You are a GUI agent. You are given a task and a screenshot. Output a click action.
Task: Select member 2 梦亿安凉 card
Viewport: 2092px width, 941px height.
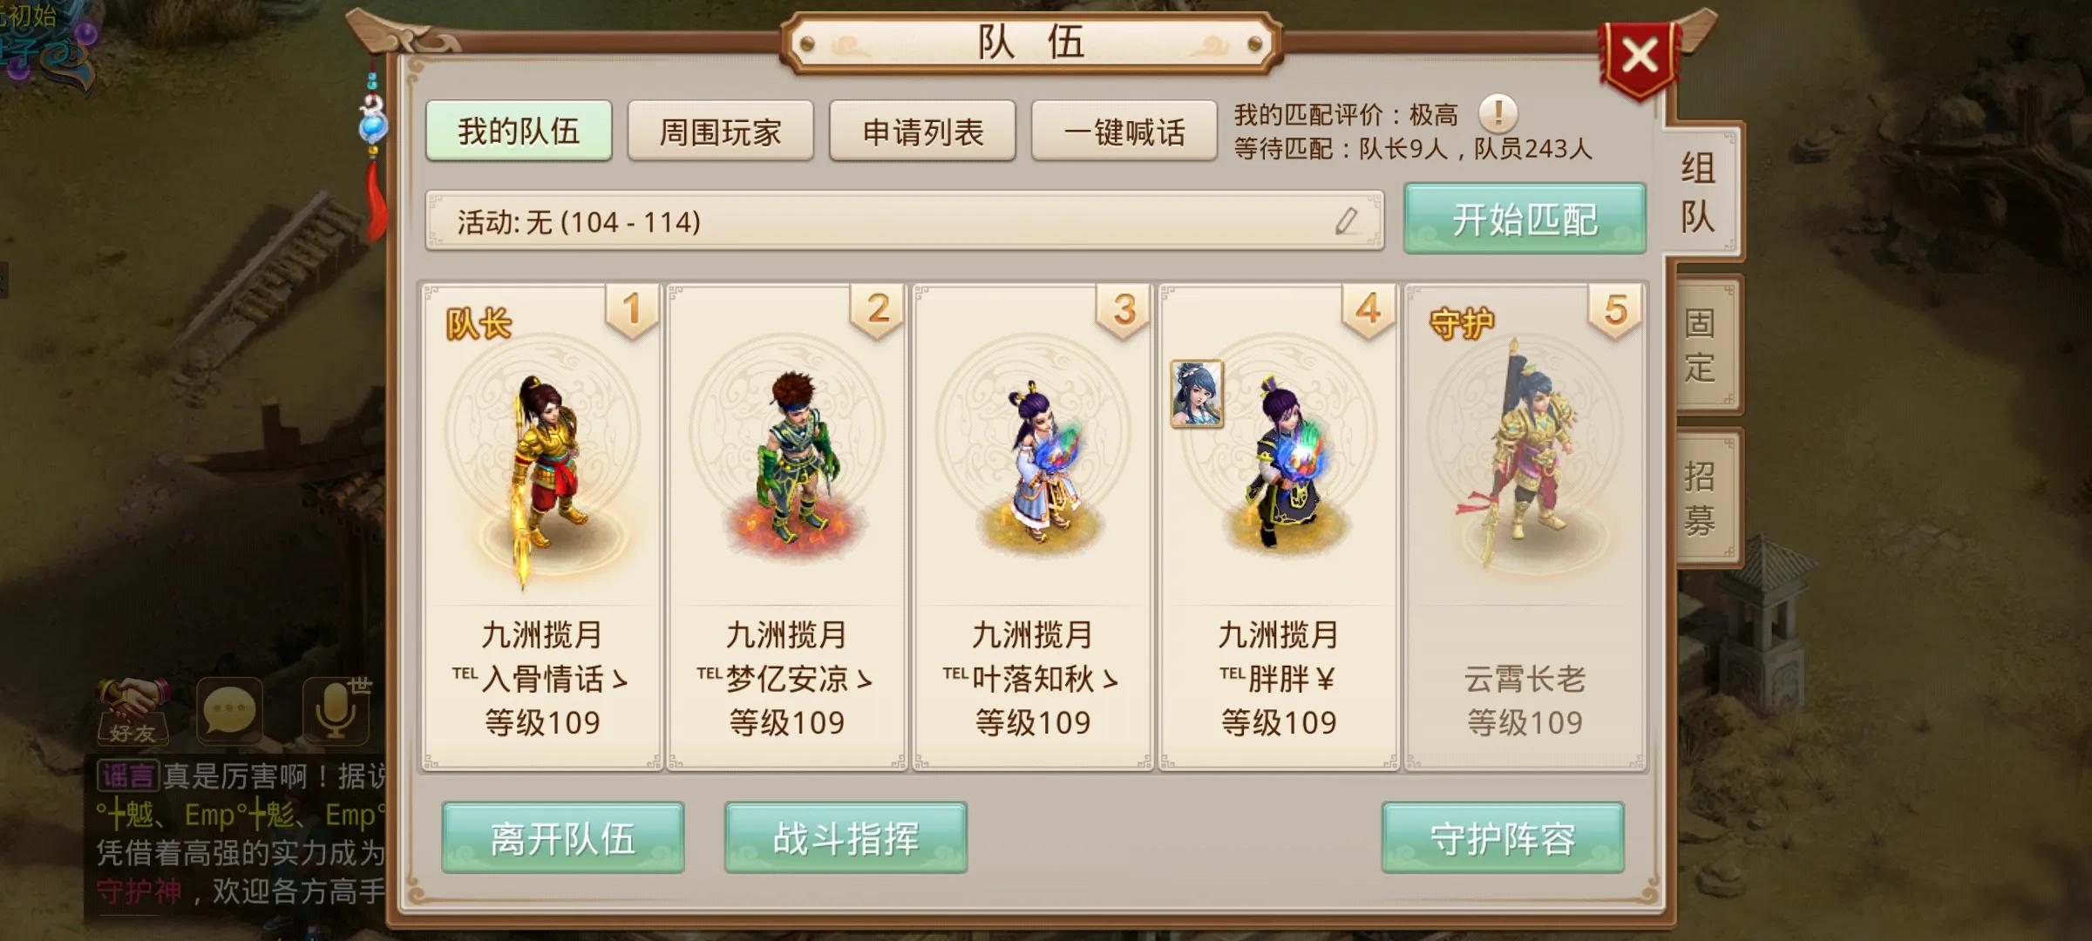[x=787, y=527]
